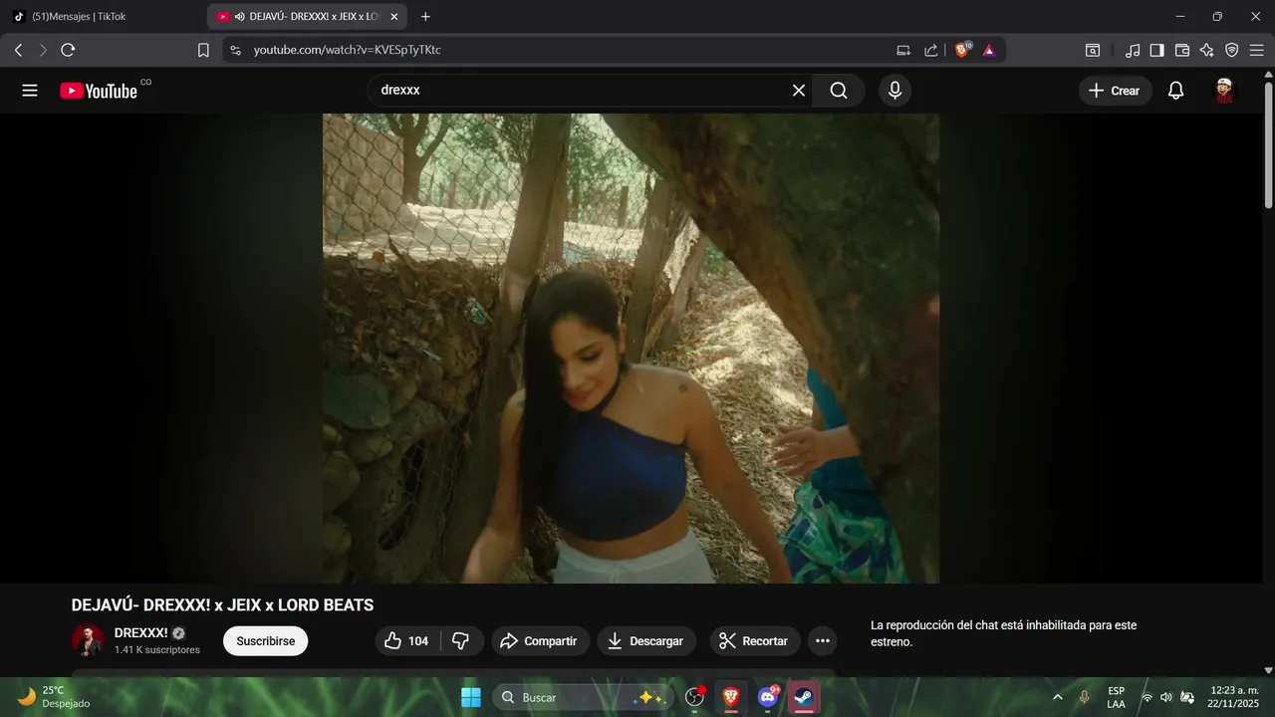The height and width of the screenshot is (717, 1275).
Task: Open the DREXXX! channel avatar
Action: coord(88,640)
